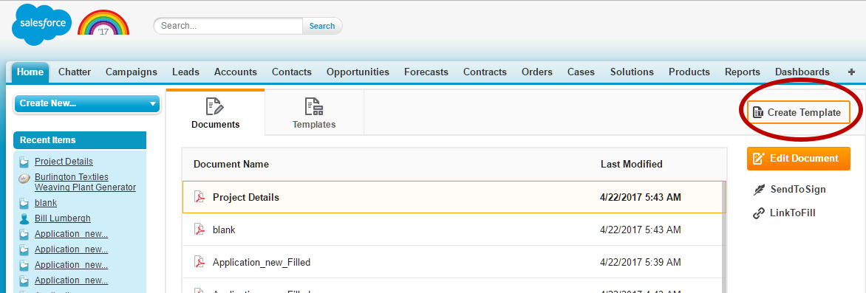This screenshot has width=866, height=293.
Task: Go to the Chatter tab
Action: coord(75,72)
